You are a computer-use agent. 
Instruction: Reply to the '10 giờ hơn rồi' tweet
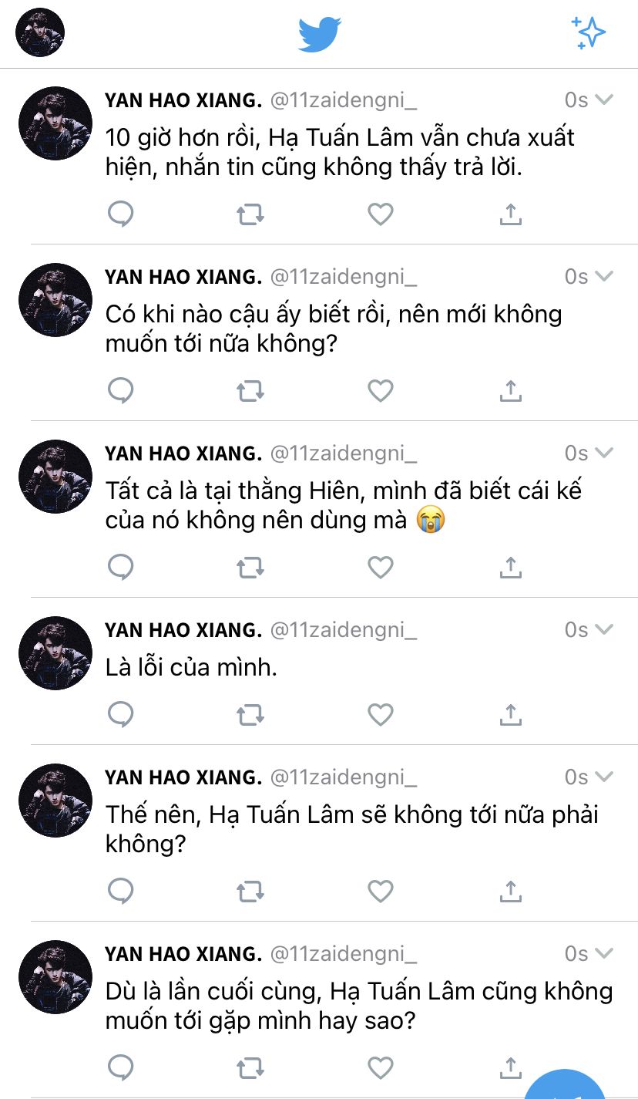pos(121,214)
